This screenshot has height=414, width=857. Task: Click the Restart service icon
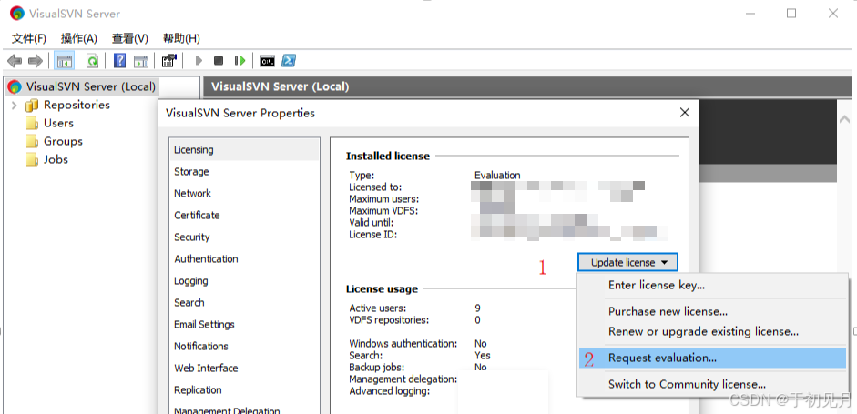[240, 61]
